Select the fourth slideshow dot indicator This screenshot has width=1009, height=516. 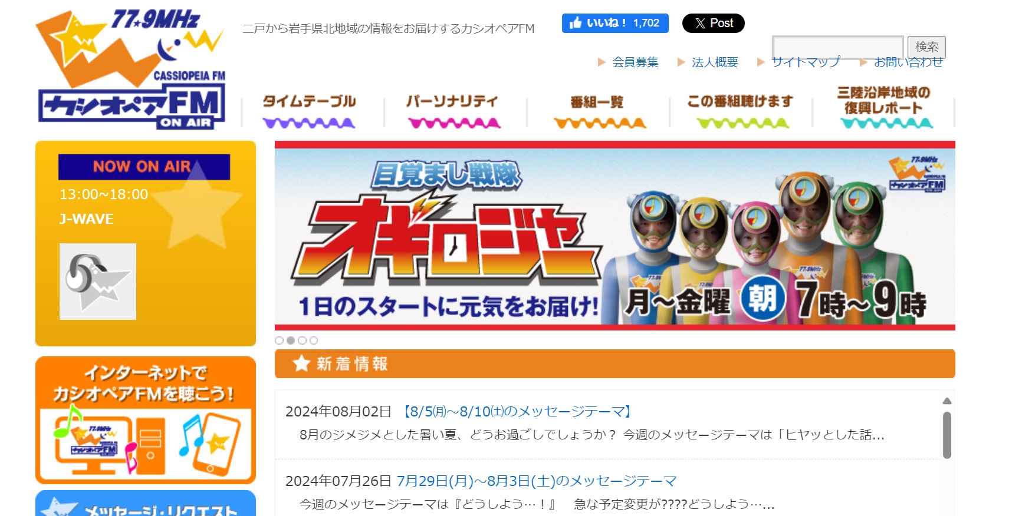pos(314,340)
